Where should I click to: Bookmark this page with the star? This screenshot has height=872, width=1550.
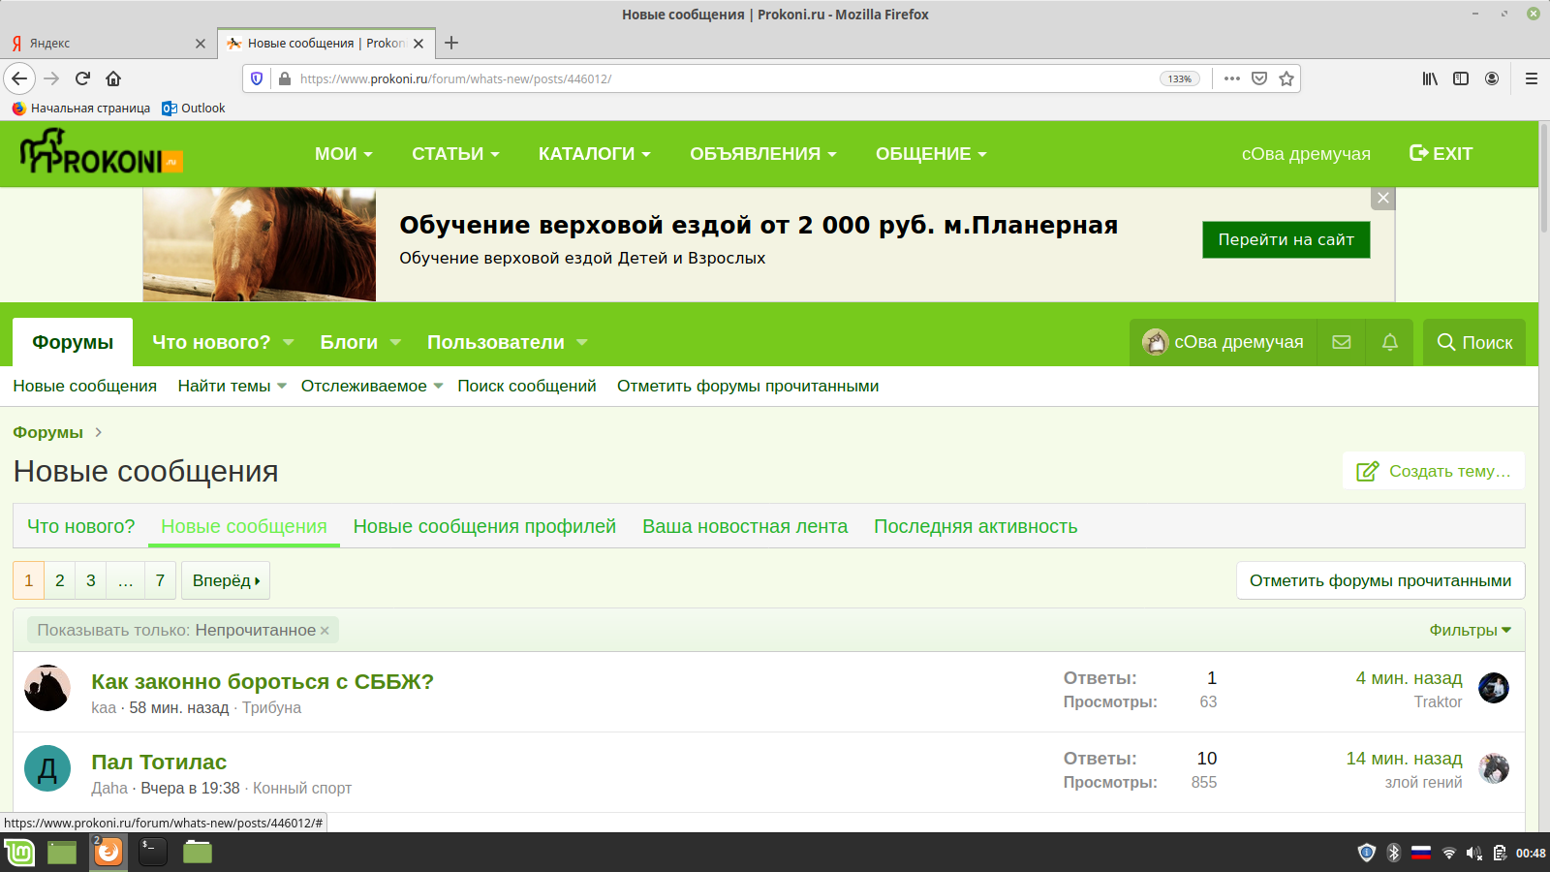coord(1286,78)
